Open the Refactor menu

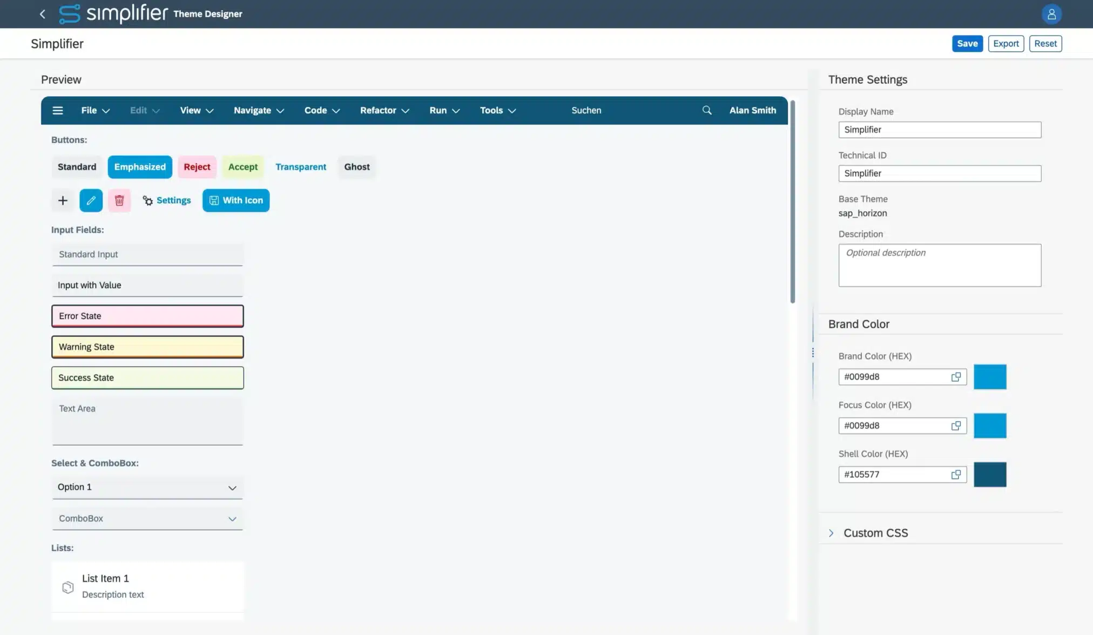pyautogui.click(x=384, y=110)
